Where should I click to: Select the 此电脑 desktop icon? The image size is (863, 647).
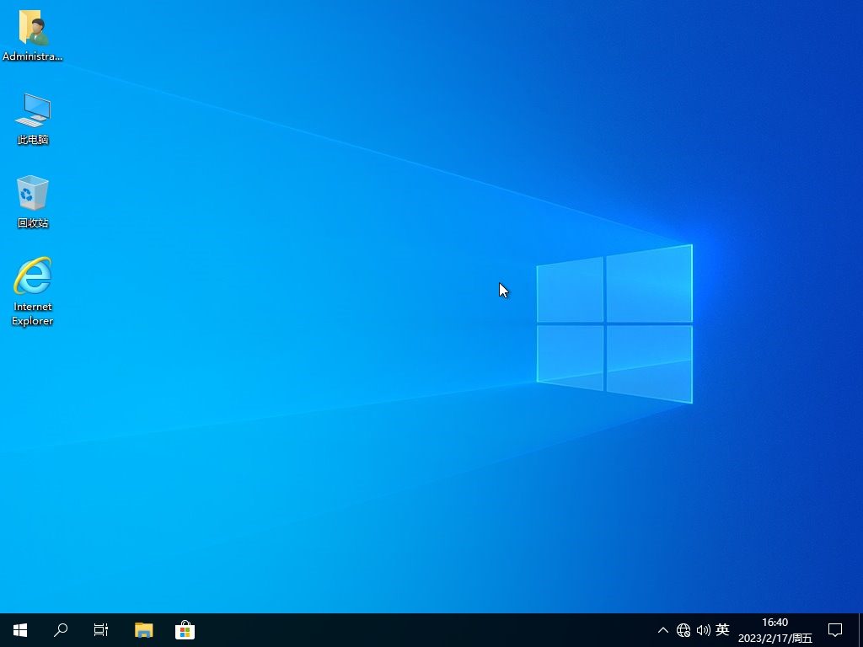33,119
